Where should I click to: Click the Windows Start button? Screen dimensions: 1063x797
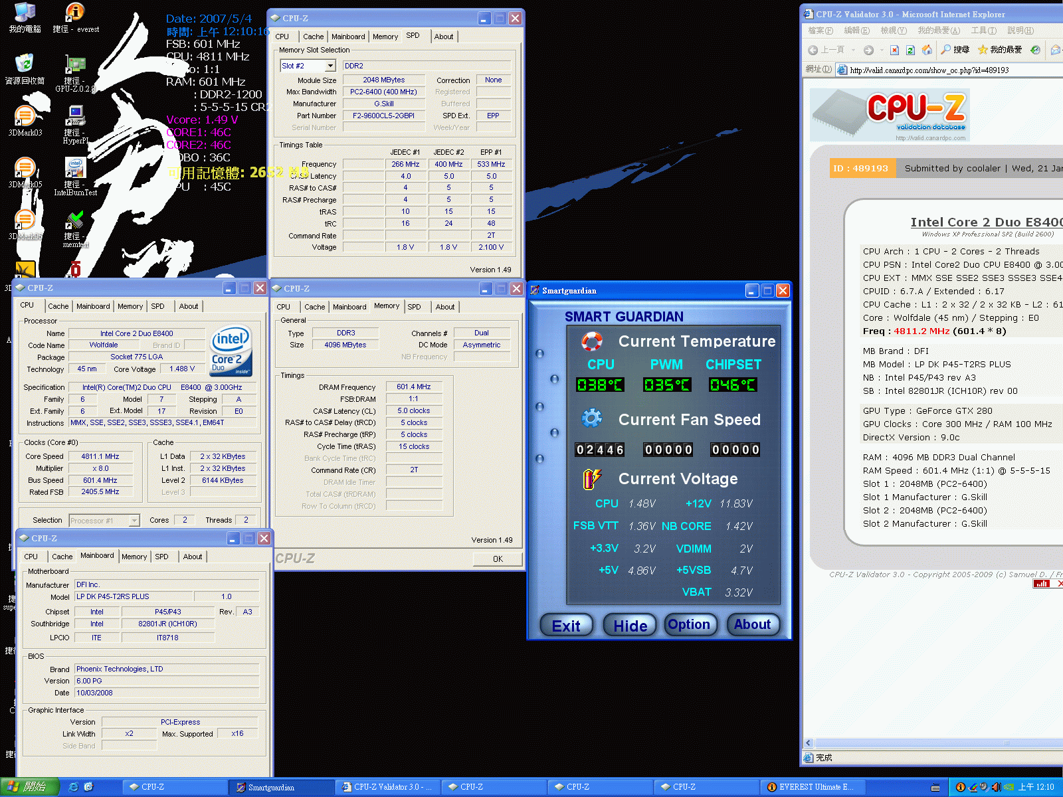tap(30, 787)
